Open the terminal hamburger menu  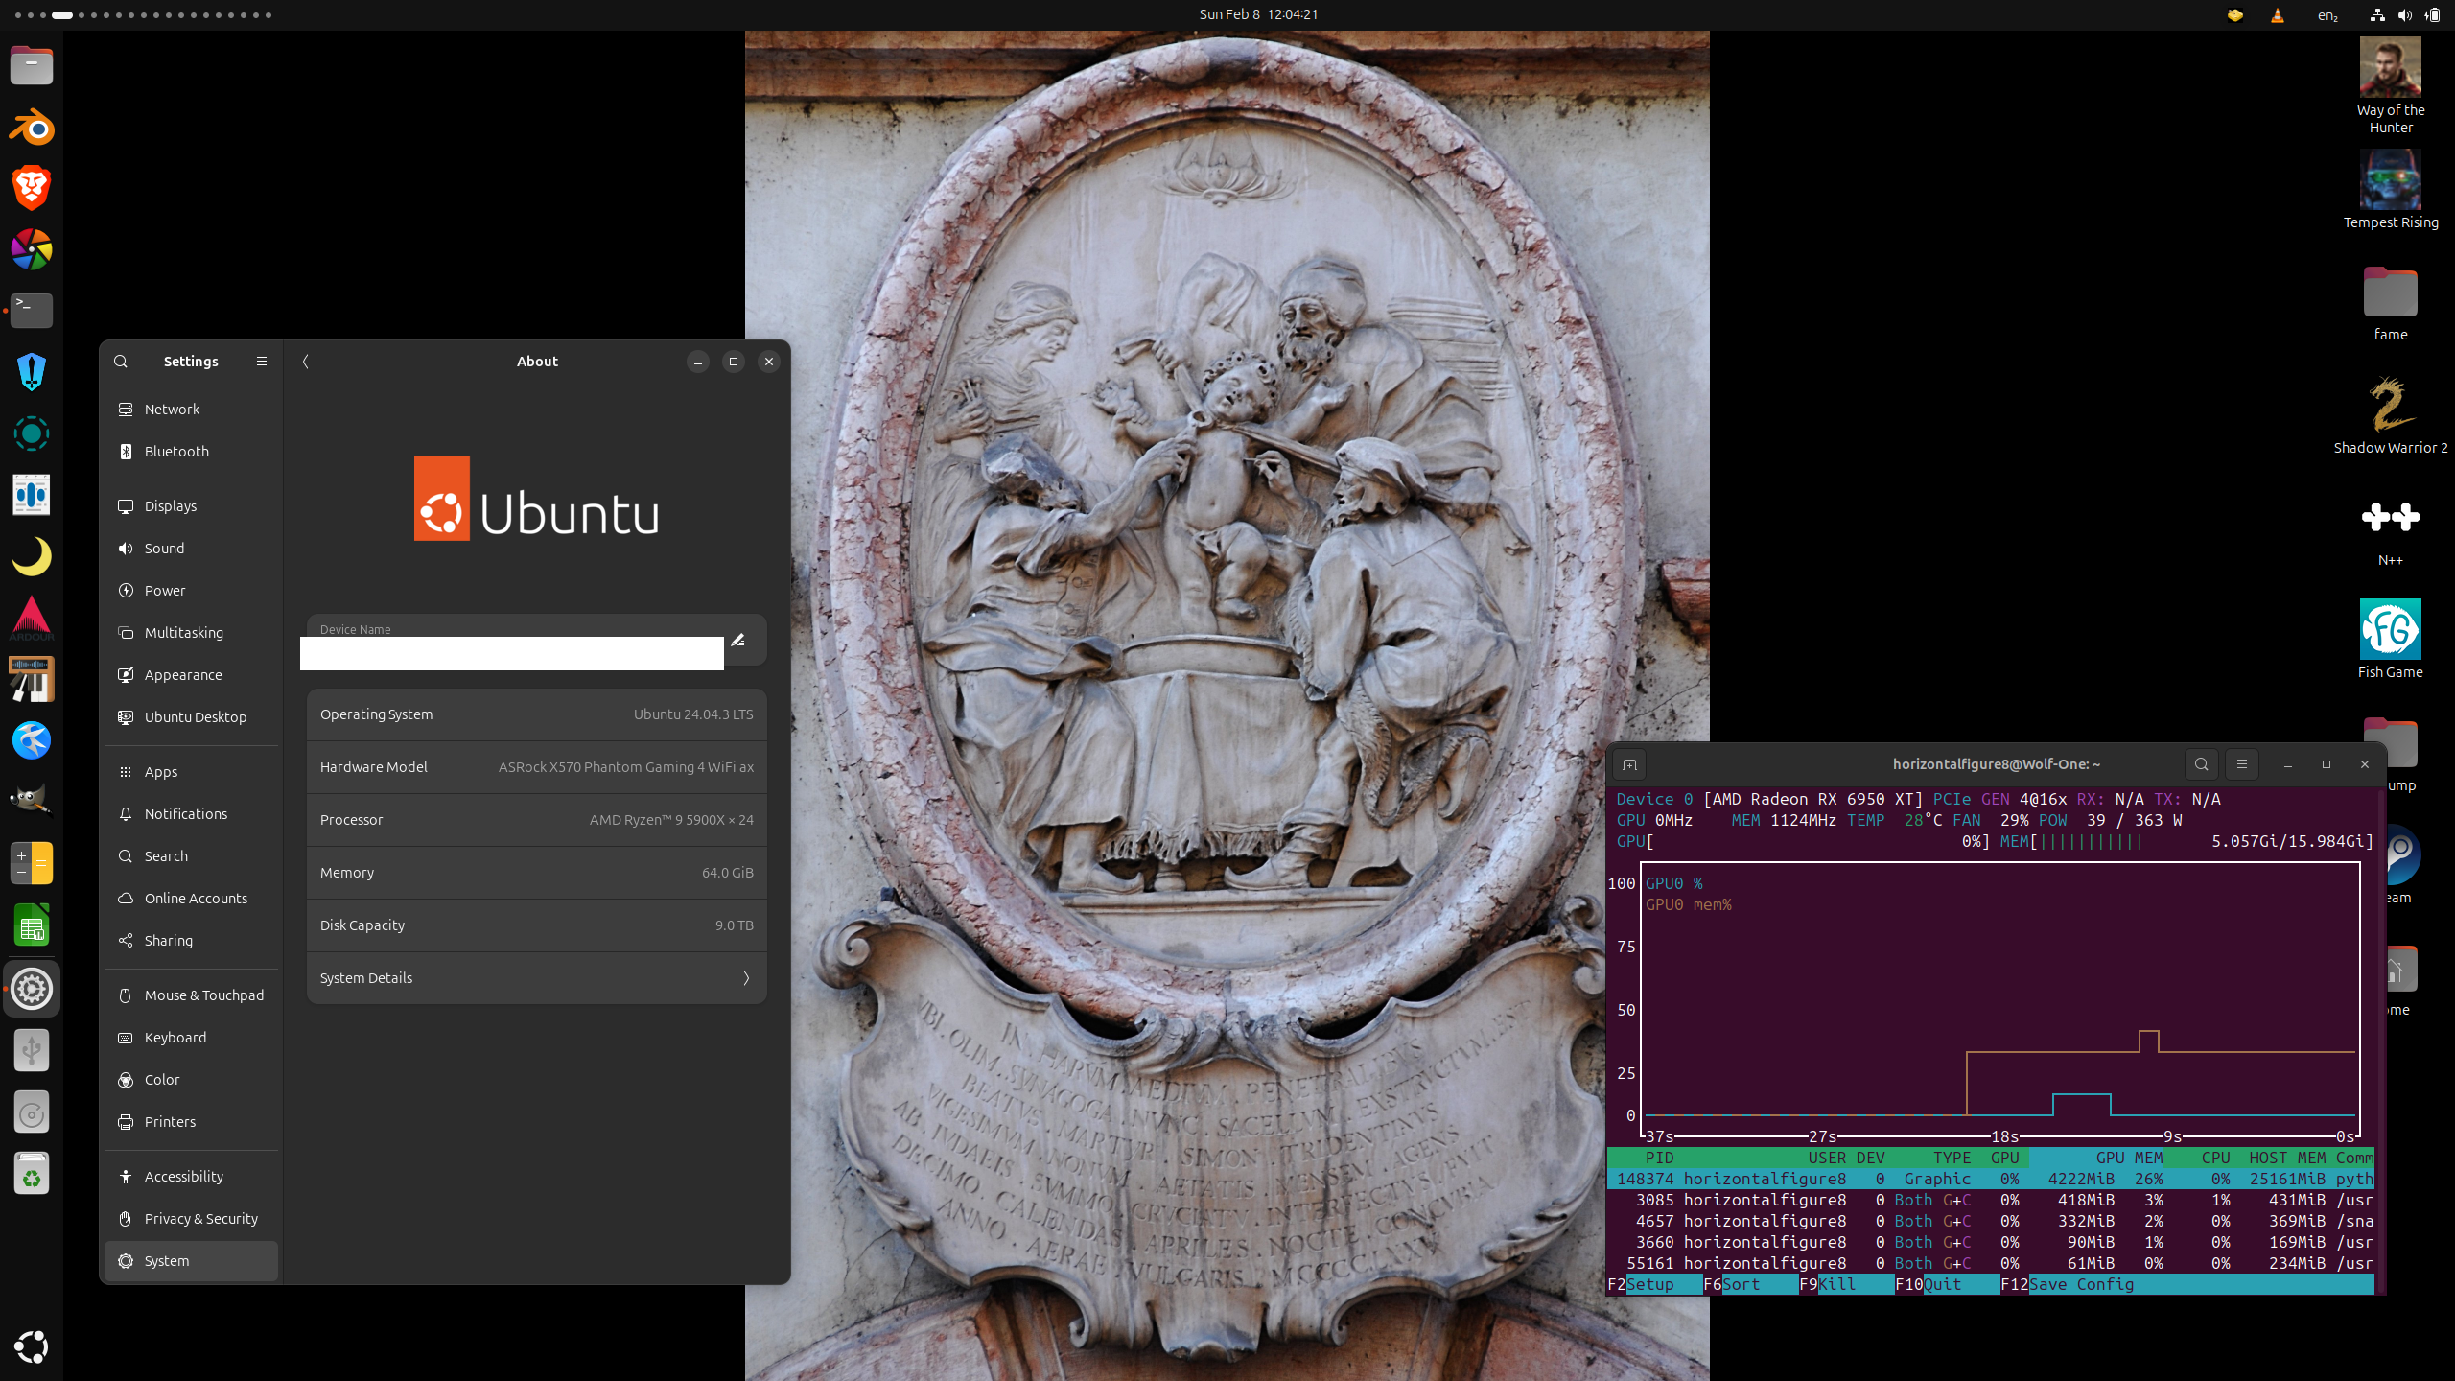(x=2242, y=764)
